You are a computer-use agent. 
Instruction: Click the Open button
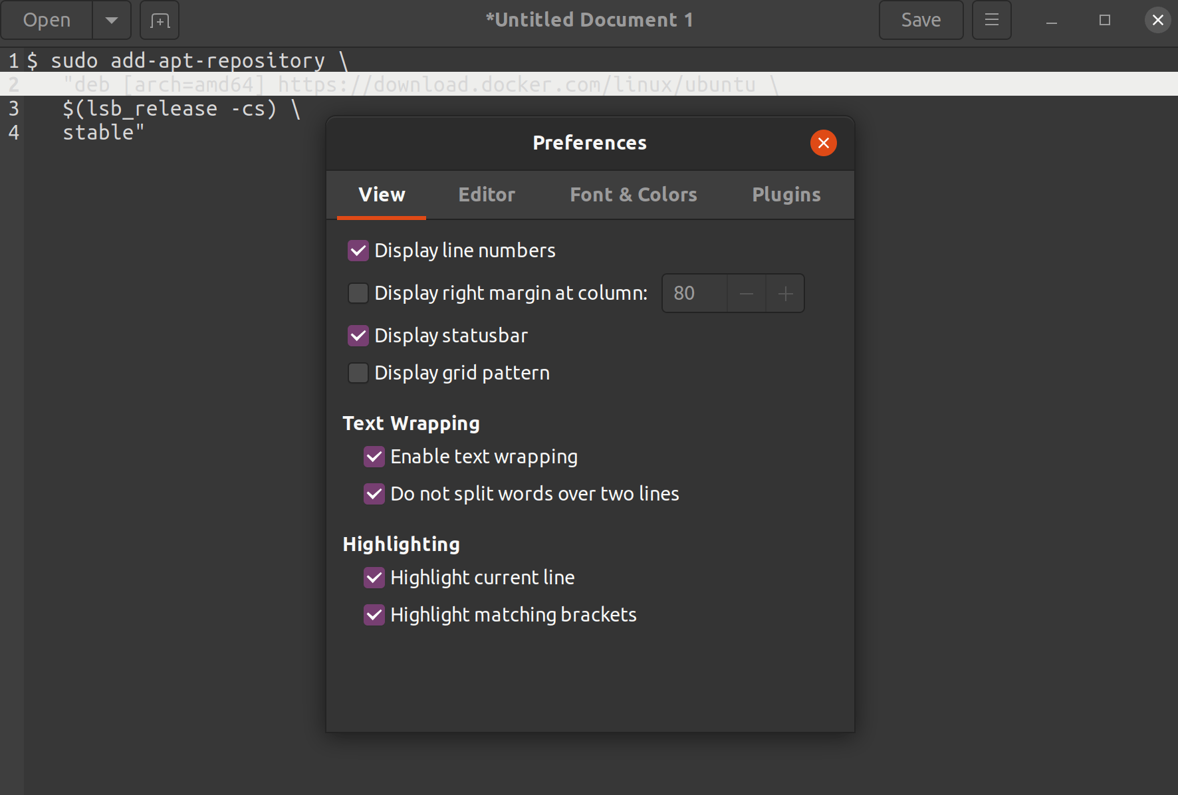tap(46, 20)
